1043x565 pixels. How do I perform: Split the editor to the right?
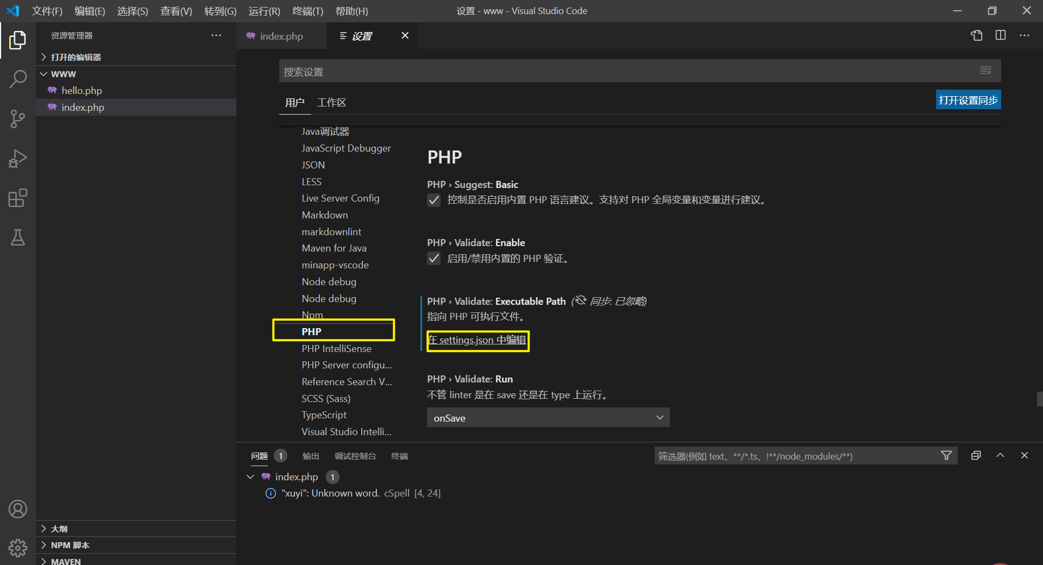[x=1001, y=35]
